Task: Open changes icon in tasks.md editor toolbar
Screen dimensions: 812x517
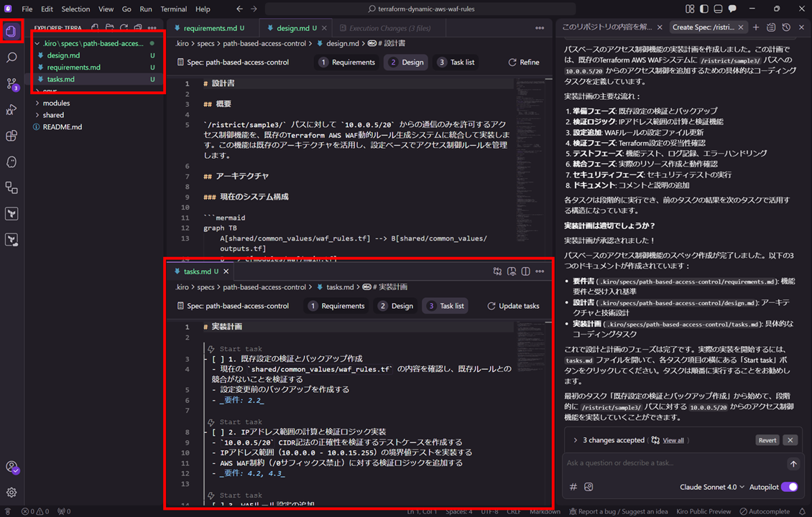Action: pos(498,271)
